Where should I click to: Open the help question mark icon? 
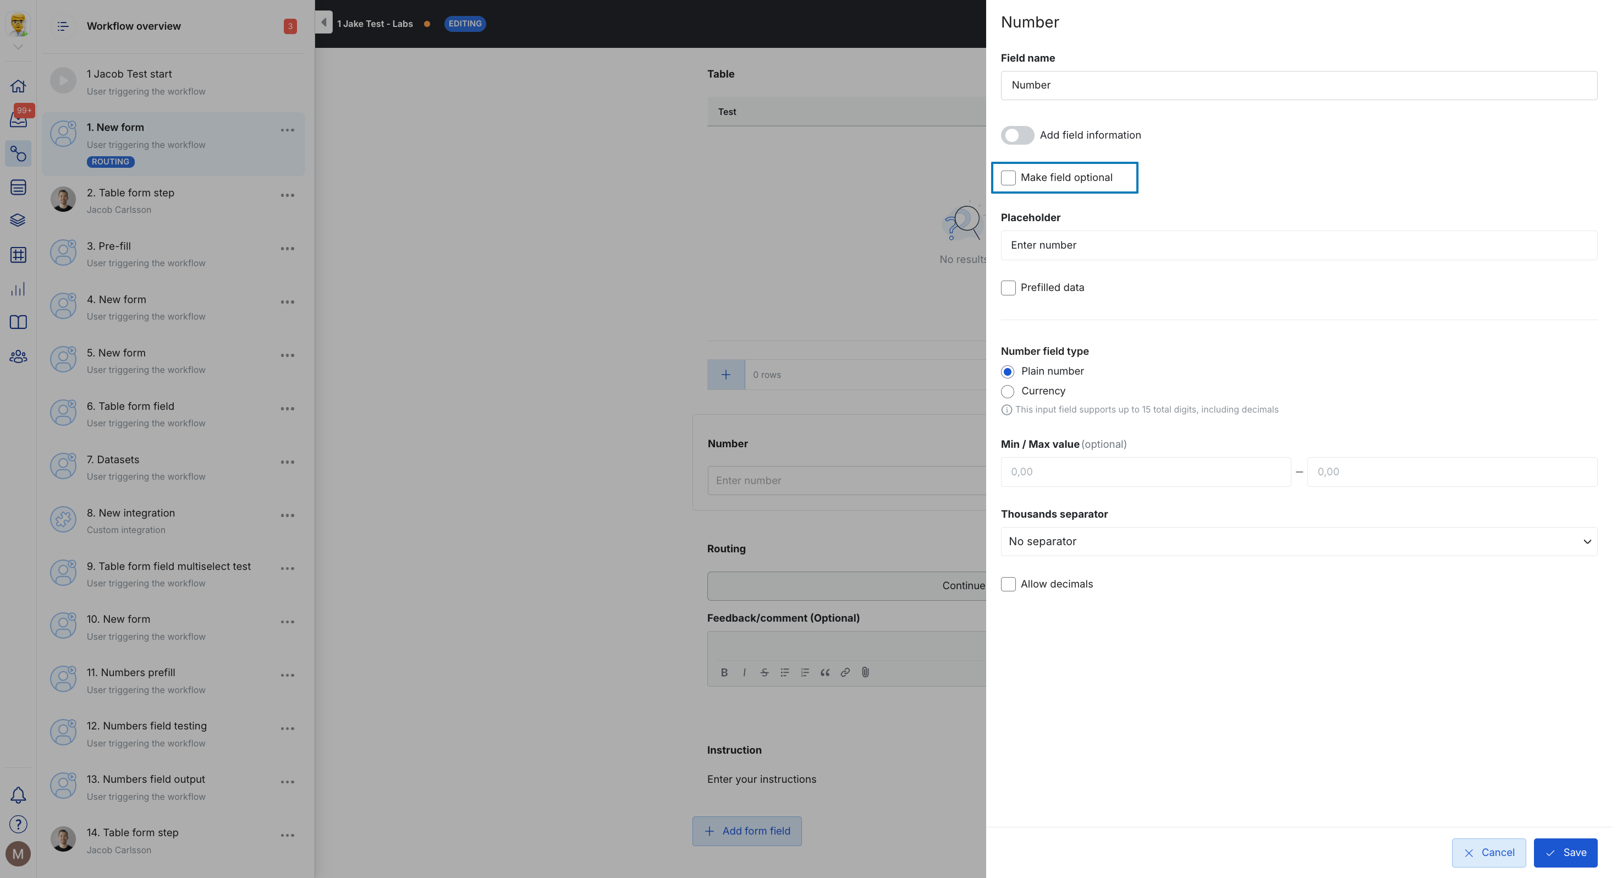(x=18, y=824)
